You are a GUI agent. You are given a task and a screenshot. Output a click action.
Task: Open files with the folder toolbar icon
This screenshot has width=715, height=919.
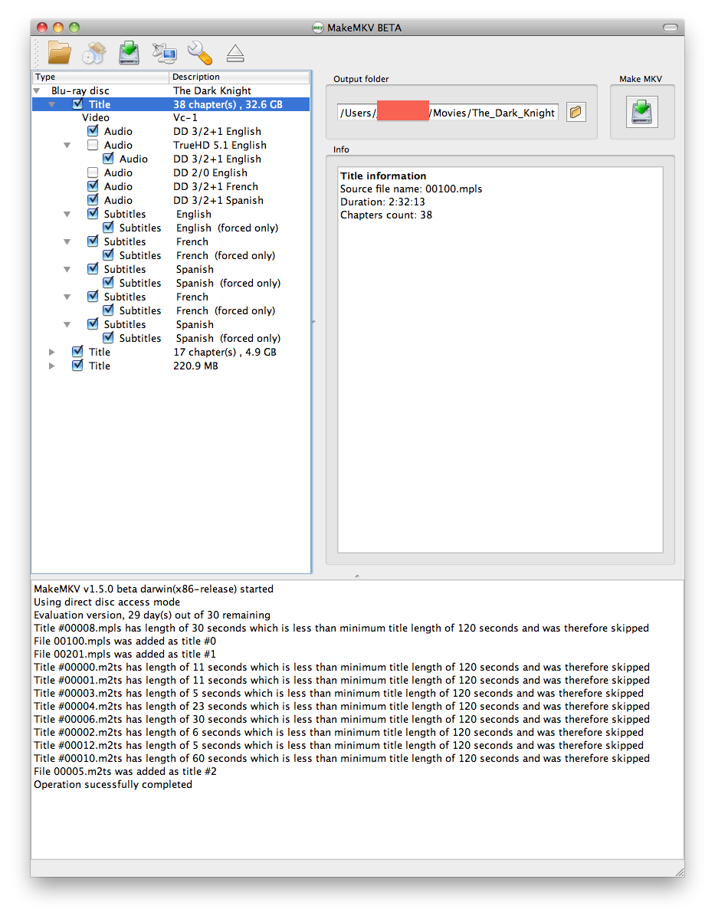point(59,53)
